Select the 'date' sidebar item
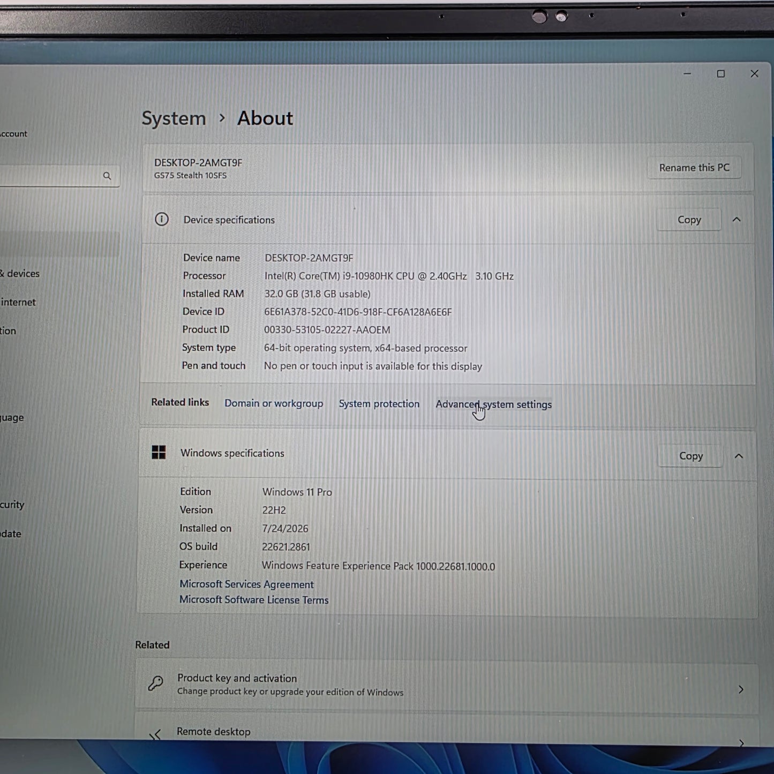Screen dimensions: 774x774 pyautogui.click(x=11, y=533)
